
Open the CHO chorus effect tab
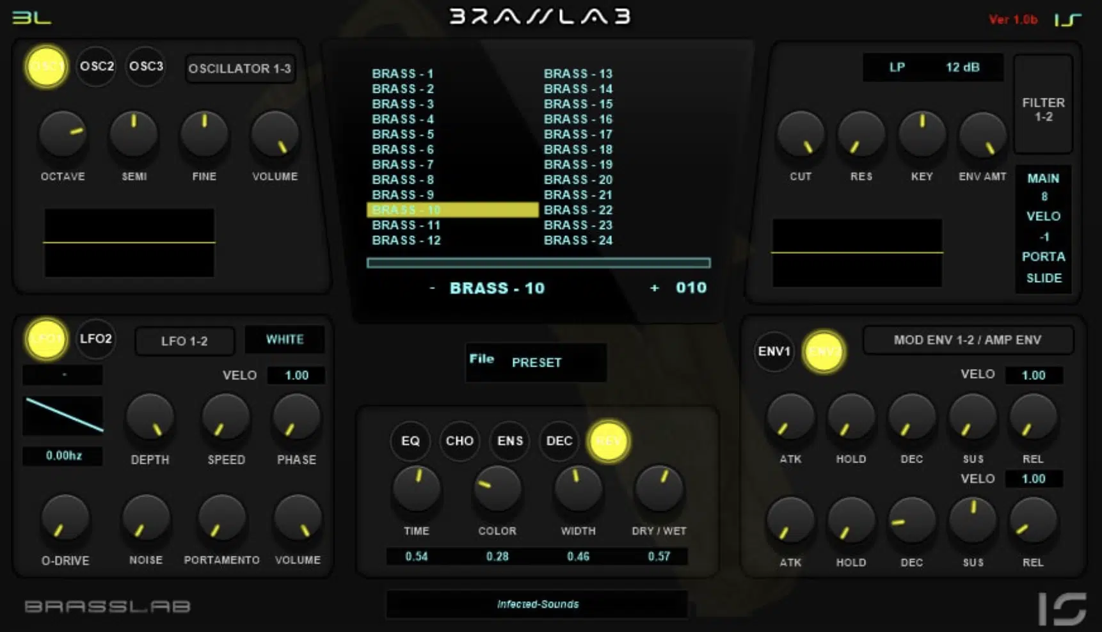pos(459,441)
